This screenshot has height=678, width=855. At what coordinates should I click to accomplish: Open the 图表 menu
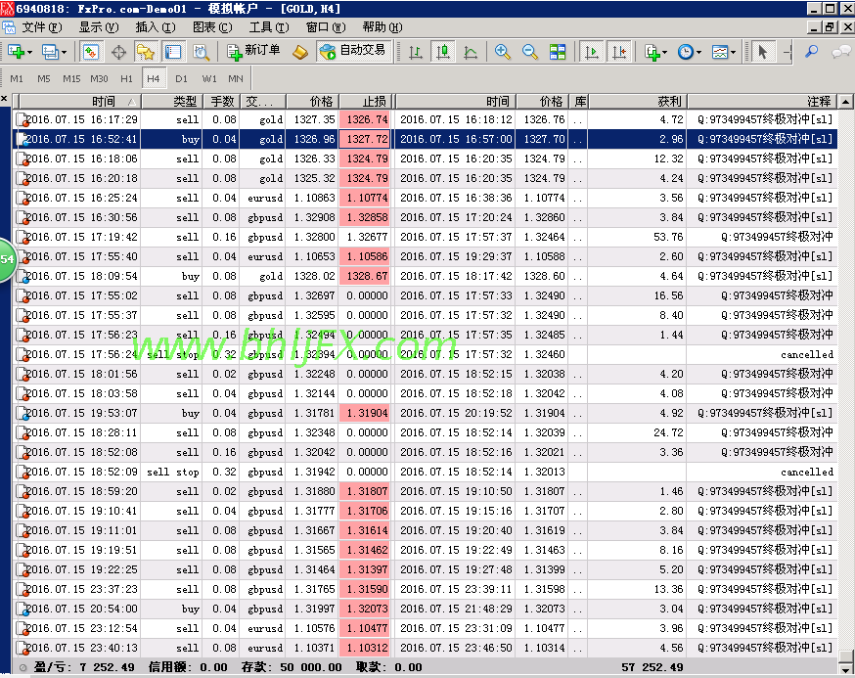click(212, 27)
